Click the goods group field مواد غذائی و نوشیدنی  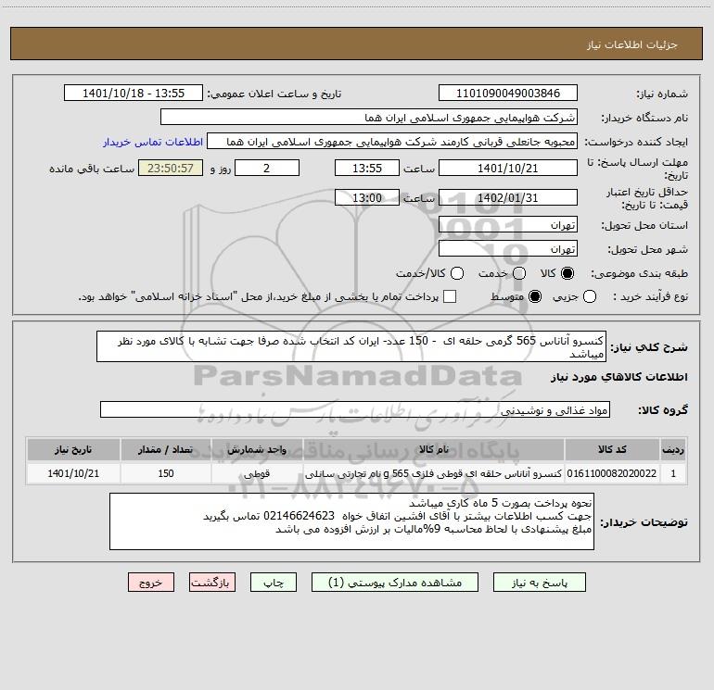tap(355, 409)
